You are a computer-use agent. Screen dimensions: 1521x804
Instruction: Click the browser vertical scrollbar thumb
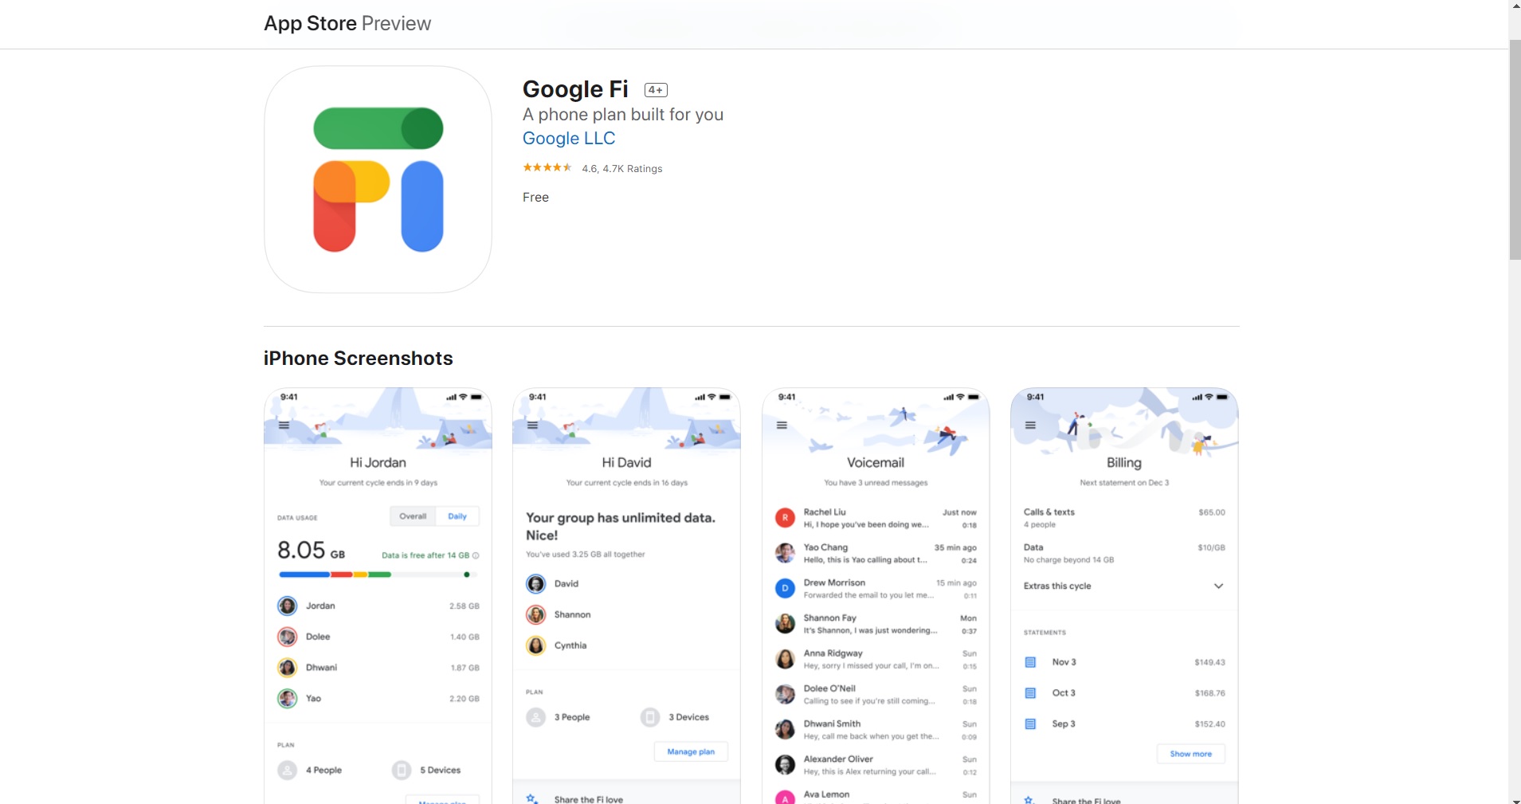point(1515,150)
